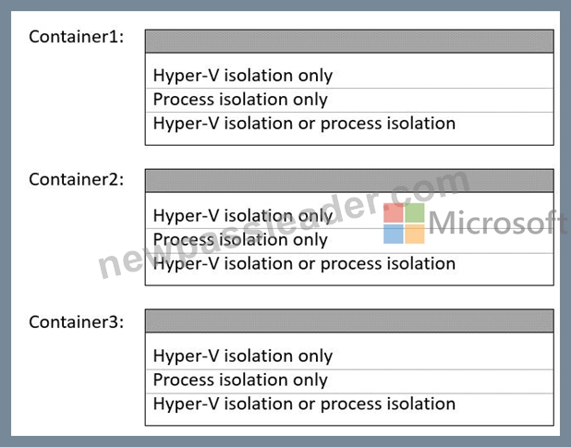Click the Container2 label text

pos(77,179)
